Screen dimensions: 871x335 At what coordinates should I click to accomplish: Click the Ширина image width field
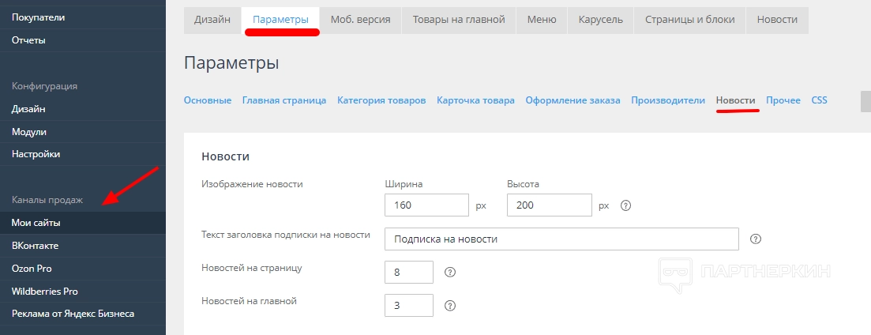(426, 205)
